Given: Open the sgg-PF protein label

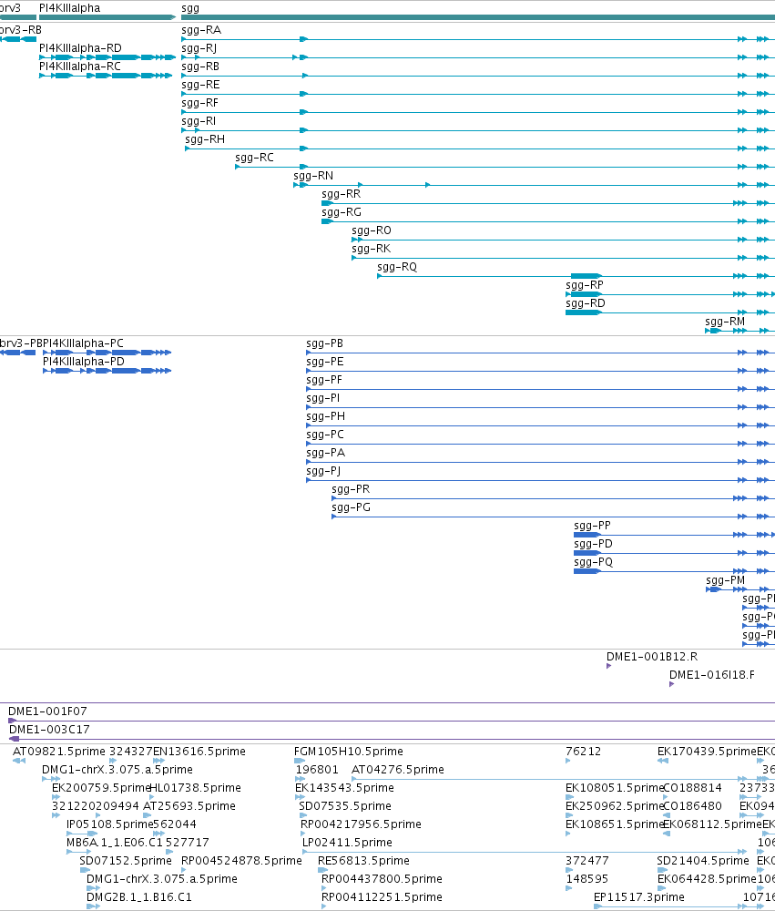Looking at the screenshot, I should (324, 380).
